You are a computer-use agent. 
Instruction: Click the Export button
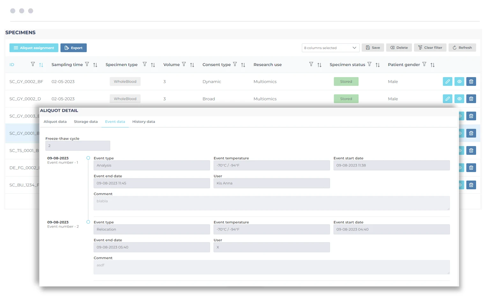(x=73, y=48)
